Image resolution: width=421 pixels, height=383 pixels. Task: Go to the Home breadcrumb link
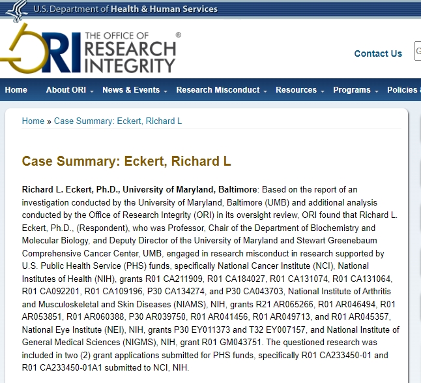click(x=33, y=121)
